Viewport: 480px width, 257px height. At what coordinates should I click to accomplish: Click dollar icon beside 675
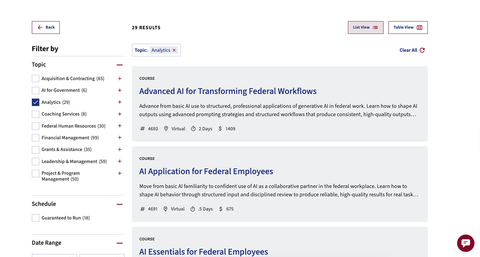point(221,209)
